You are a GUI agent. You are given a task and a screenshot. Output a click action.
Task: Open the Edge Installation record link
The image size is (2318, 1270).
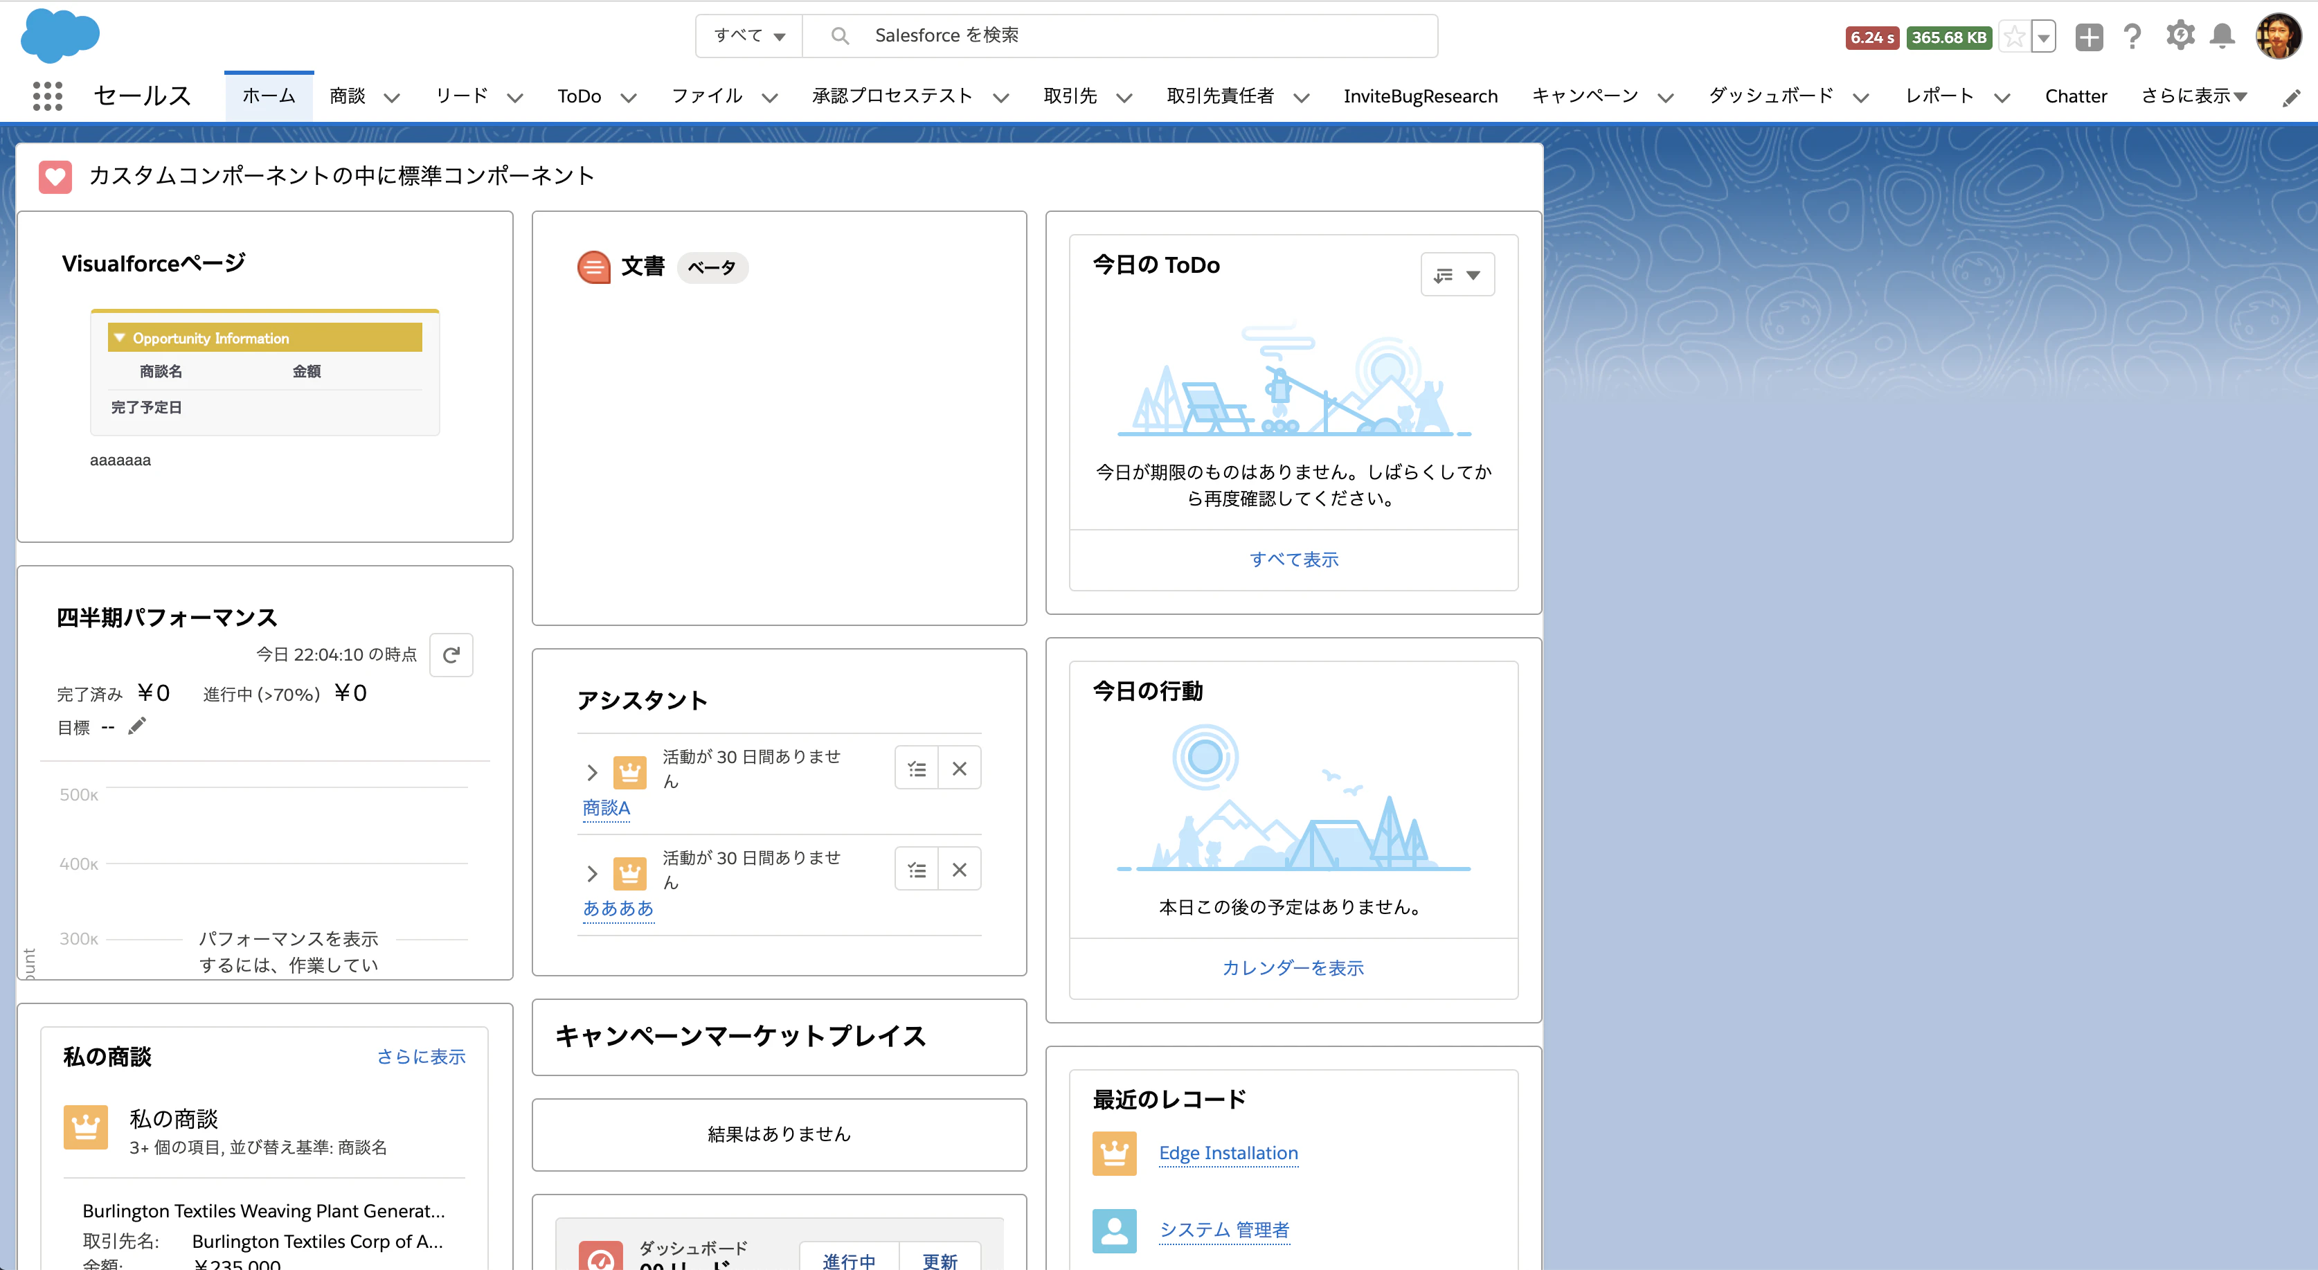[1228, 1153]
